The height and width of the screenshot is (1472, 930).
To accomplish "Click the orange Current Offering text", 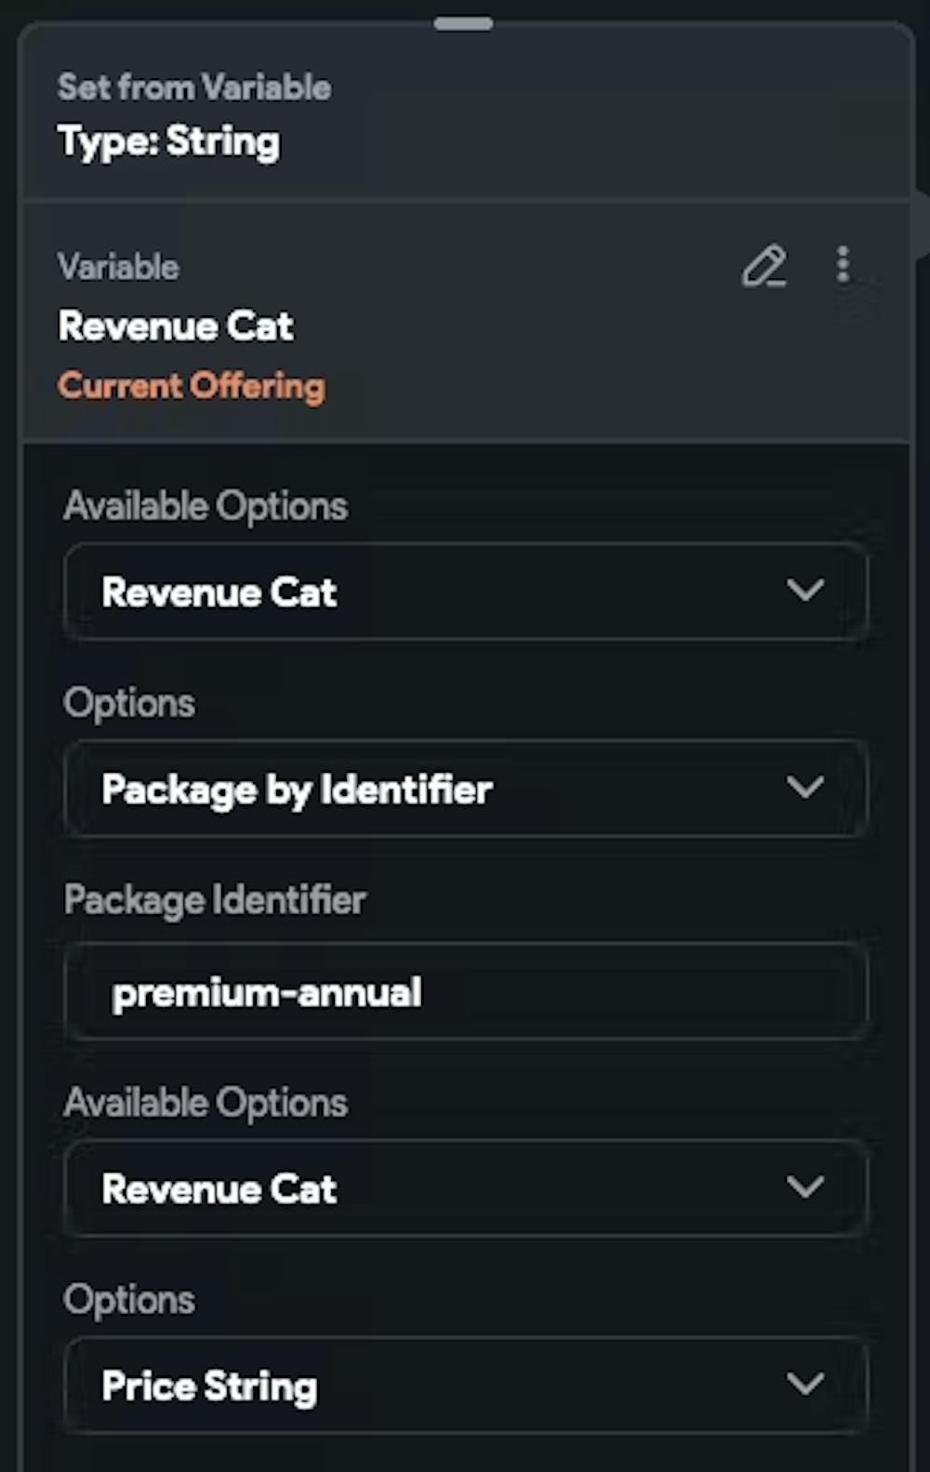I will coord(192,385).
